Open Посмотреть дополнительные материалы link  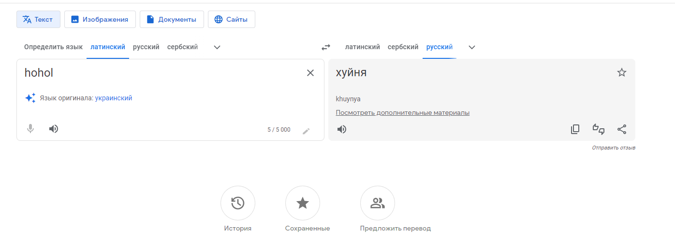tap(402, 113)
